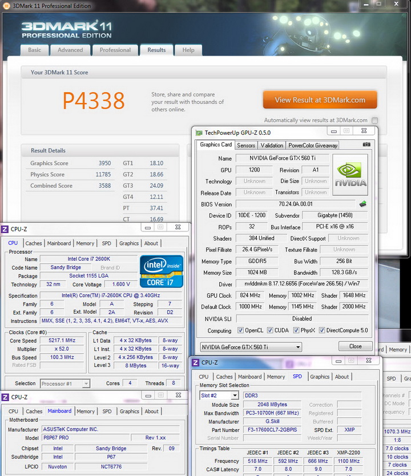Viewport: 411px width, 476px height.
Task: Open the GPU selection dropdown in GPU-Z
Action: pyautogui.click(x=251, y=347)
